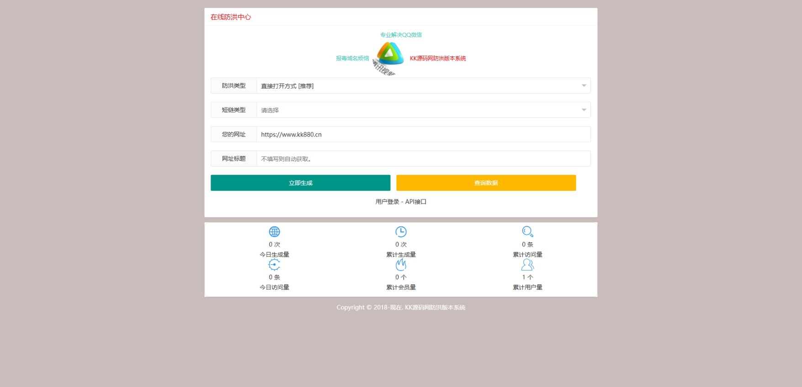Click the 您的网址 field label
802x387 pixels.
coord(234,134)
